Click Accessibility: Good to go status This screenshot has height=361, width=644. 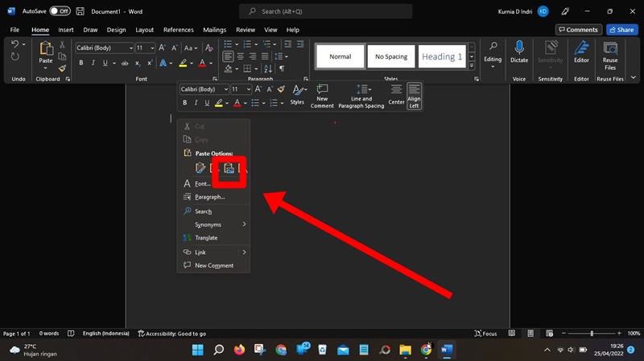pos(171,334)
